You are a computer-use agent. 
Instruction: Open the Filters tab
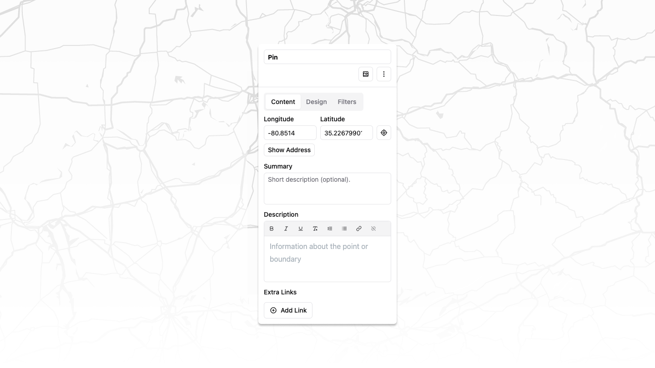tap(347, 102)
